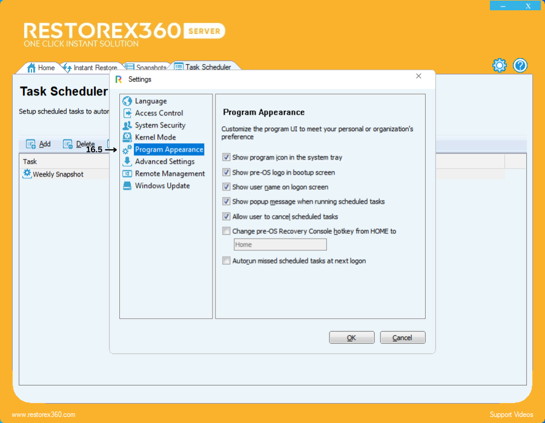Select Windows Update category
This screenshot has height=423, width=545.
tap(162, 186)
